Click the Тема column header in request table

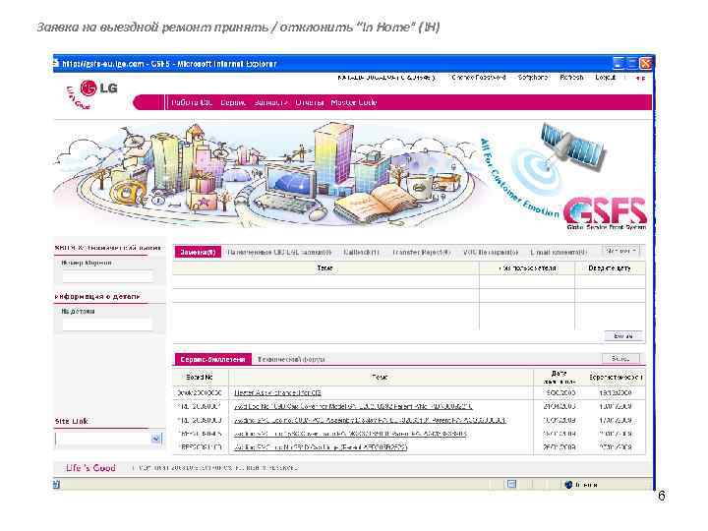point(325,268)
